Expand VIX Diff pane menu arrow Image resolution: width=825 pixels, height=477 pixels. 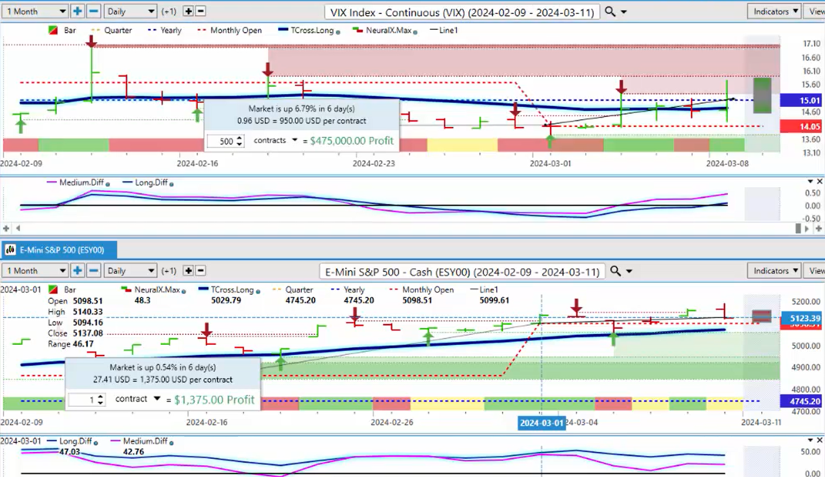point(810,182)
